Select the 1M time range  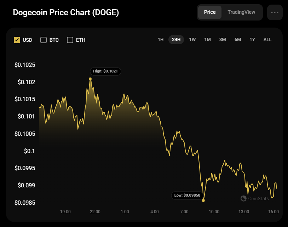[208, 40]
